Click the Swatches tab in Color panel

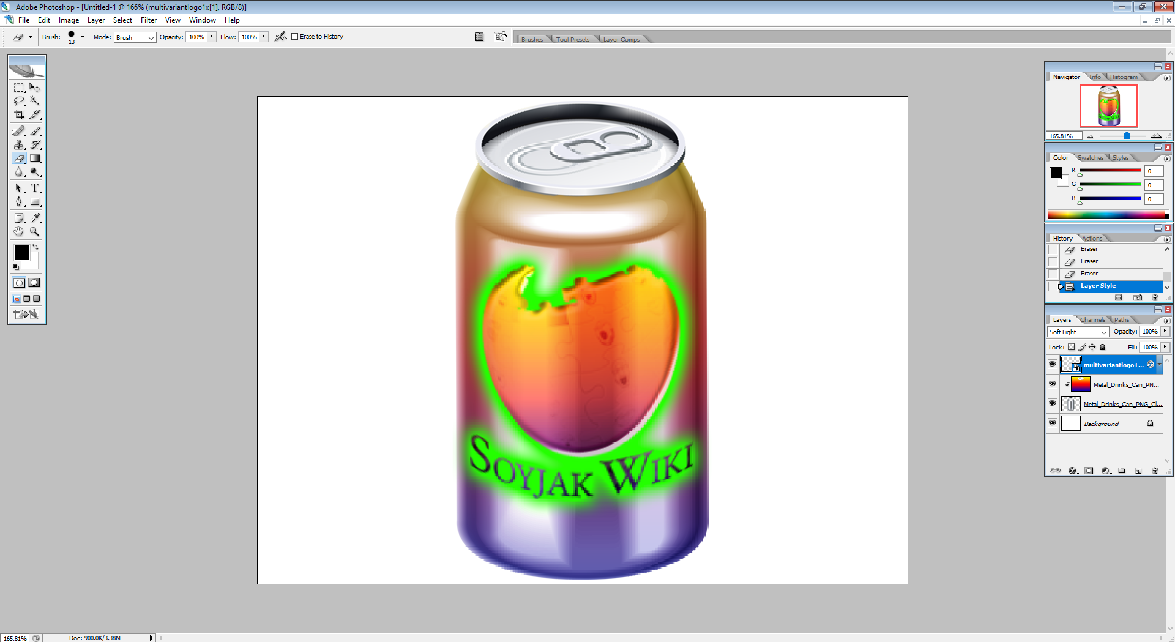(x=1090, y=157)
